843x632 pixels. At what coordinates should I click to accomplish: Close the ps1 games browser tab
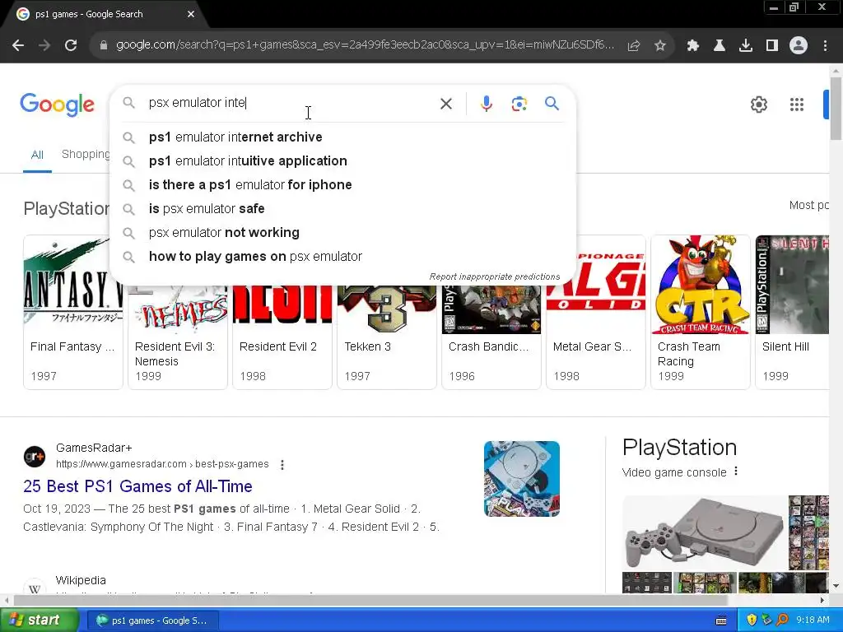[191, 14]
